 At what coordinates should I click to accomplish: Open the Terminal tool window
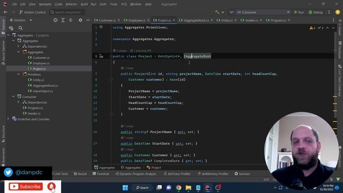point(101,174)
